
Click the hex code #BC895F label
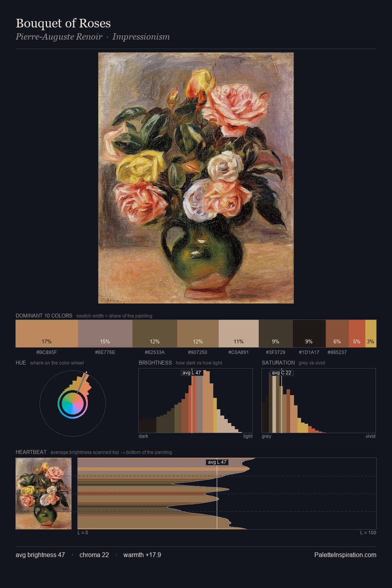pyautogui.click(x=47, y=352)
